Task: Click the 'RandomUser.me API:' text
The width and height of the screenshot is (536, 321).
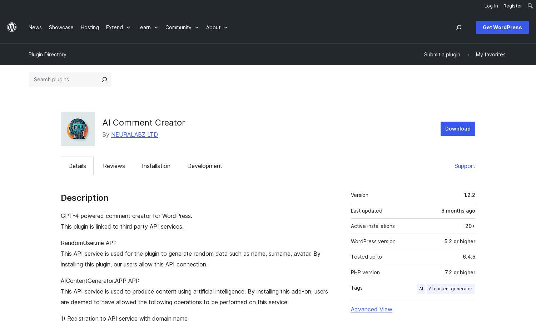Action: pos(89,243)
